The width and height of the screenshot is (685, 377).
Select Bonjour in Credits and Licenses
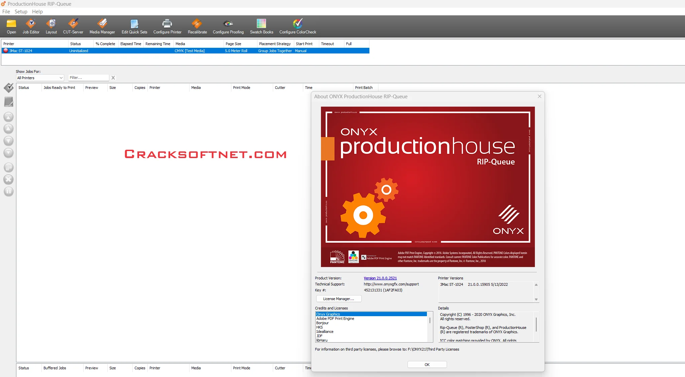point(323,323)
